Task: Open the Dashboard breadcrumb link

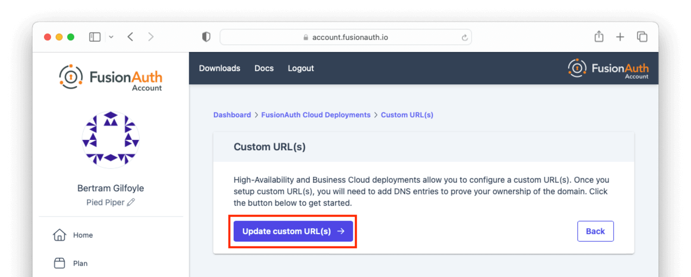Action: (x=232, y=115)
